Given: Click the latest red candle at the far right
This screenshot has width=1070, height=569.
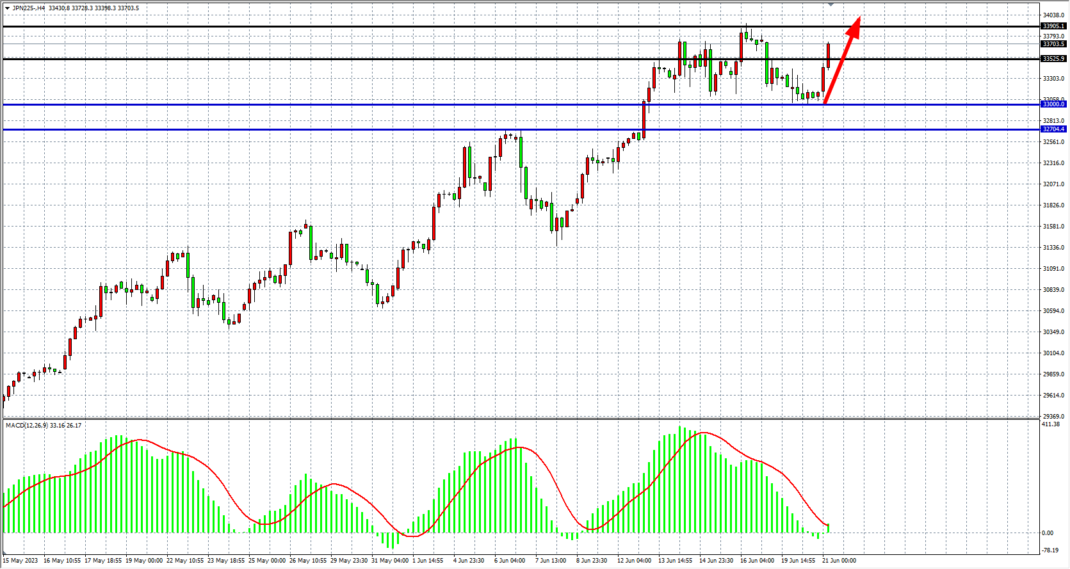Looking at the screenshot, I should pos(829,56).
